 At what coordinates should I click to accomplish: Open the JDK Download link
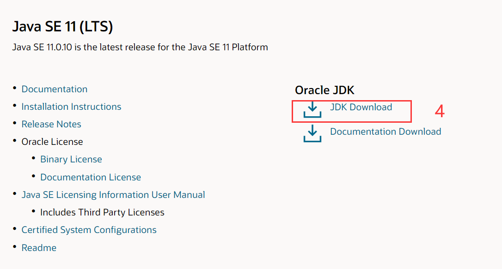point(361,107)
